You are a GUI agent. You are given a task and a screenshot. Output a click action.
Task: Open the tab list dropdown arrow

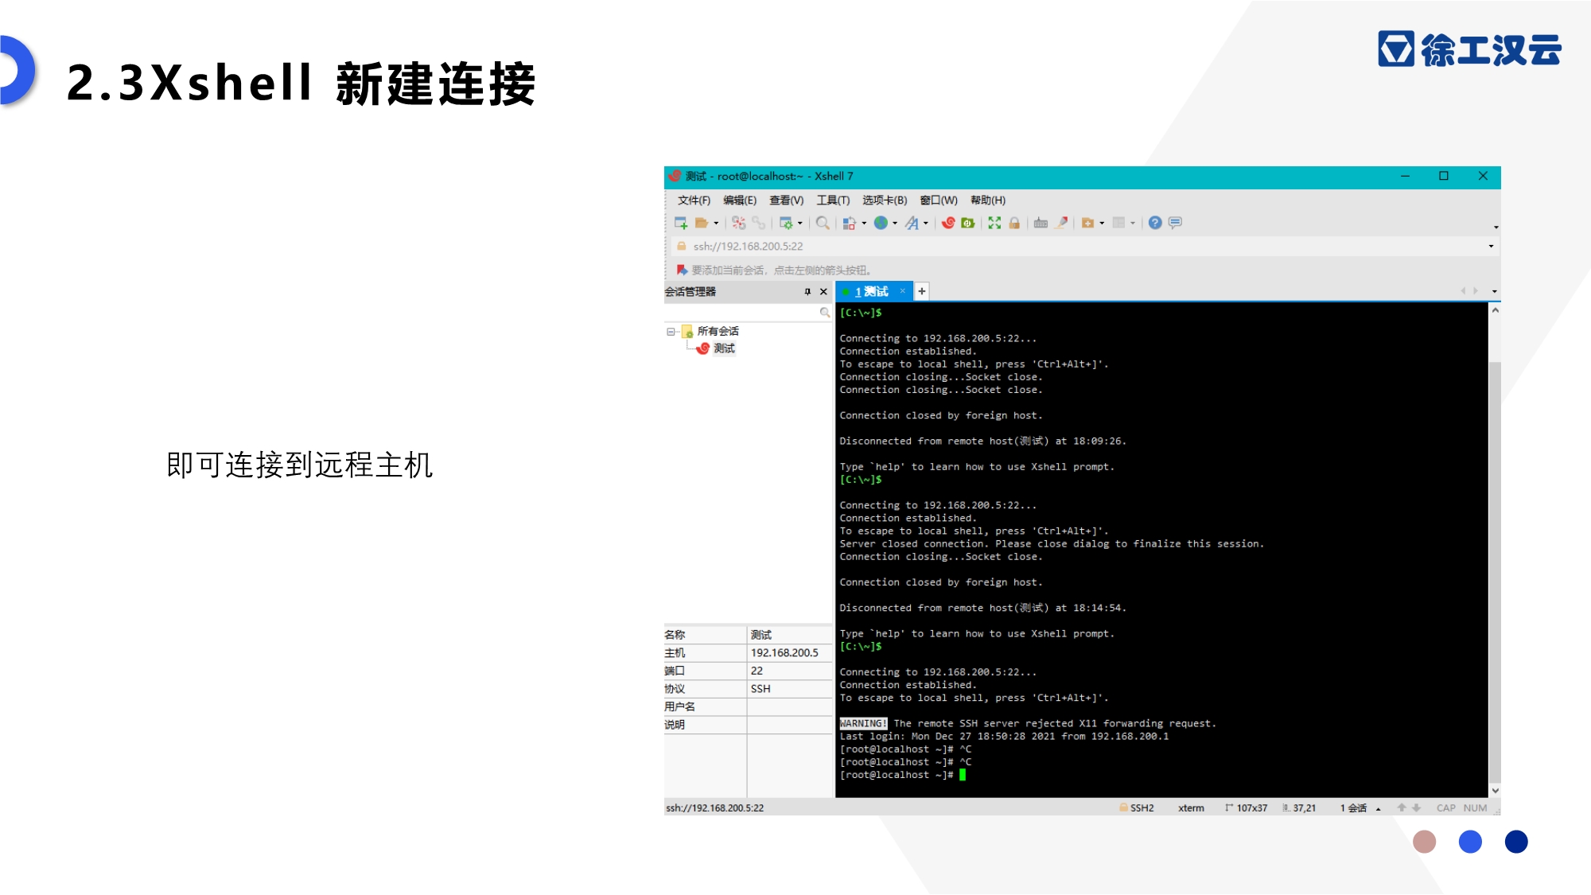pos(1494,292)
